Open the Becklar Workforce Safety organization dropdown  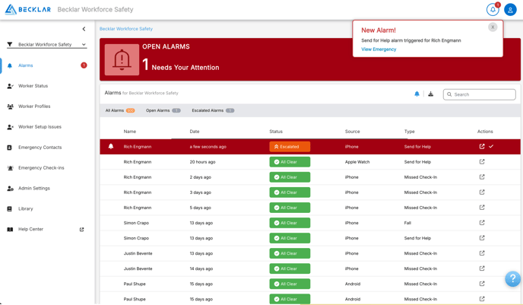pyautogui.click(x=46, y=44)
